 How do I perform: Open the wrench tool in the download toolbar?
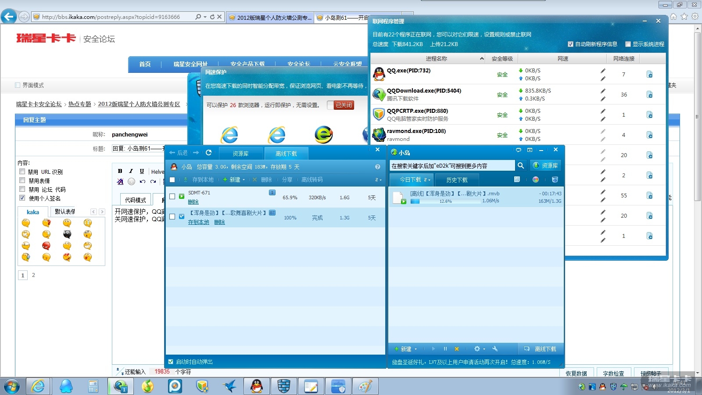pyautogui.click(x=495, y=349)
